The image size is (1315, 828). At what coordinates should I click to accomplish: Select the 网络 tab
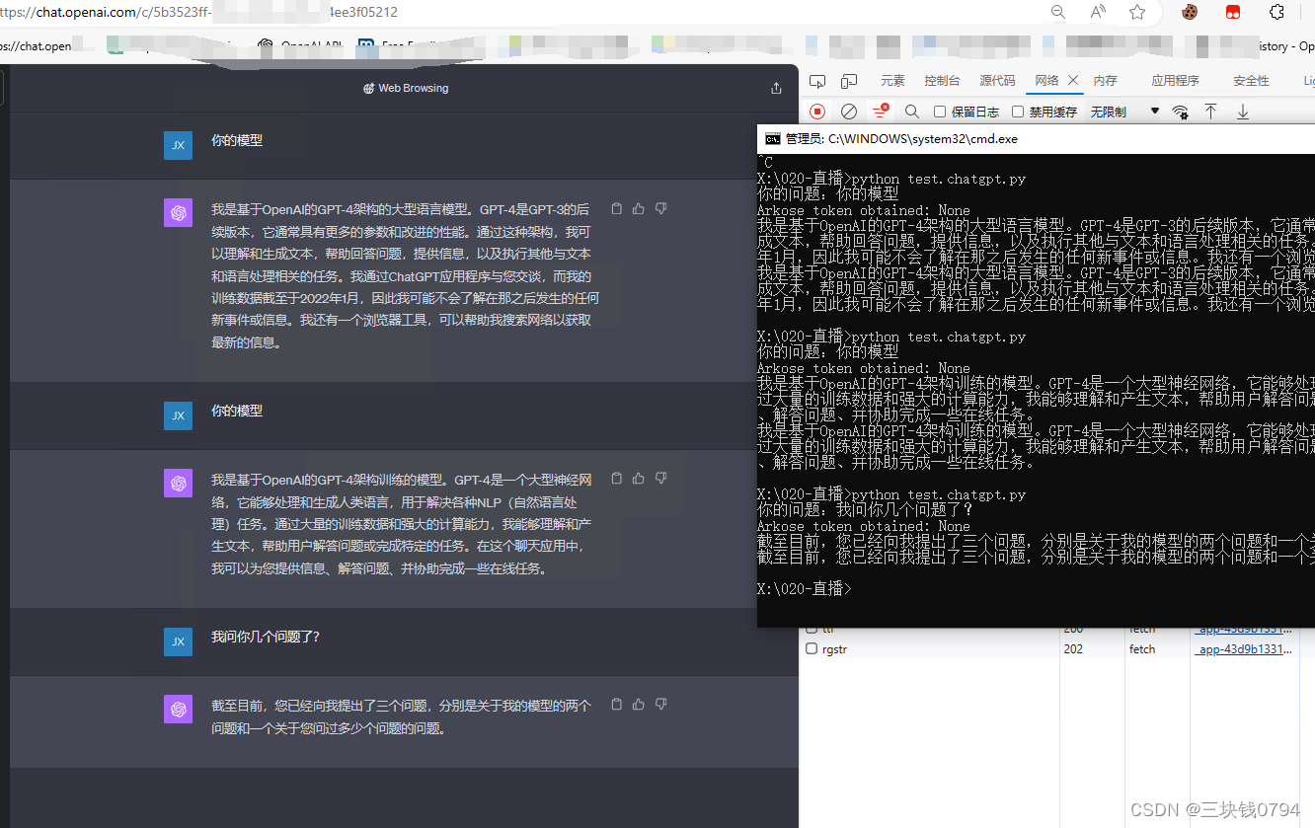point(1046,81)
